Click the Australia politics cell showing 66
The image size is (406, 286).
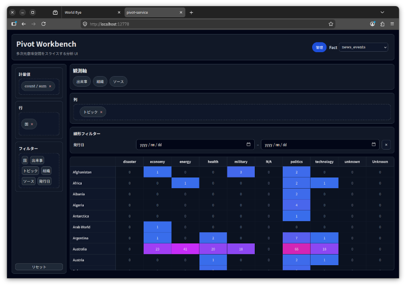[x=296, y=249]
